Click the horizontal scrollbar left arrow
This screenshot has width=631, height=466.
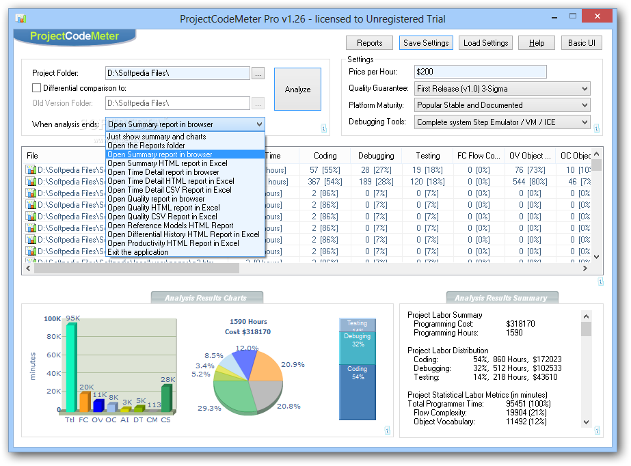tap(28, 268)
